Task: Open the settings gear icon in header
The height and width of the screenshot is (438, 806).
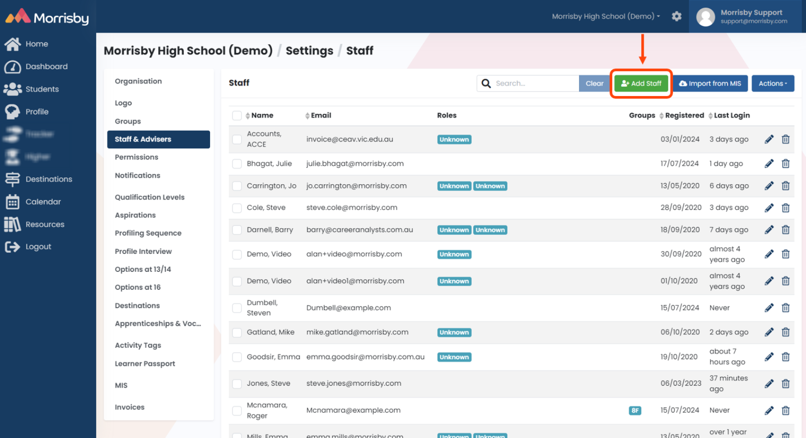Action: point(676,16)
